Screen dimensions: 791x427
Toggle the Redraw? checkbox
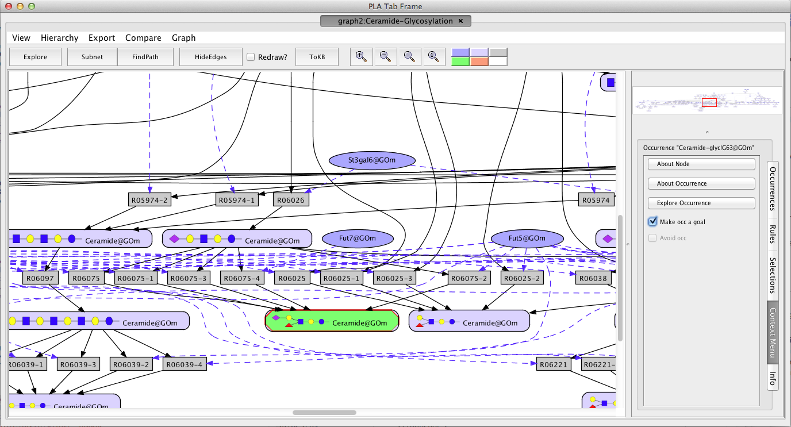(251, 57)
